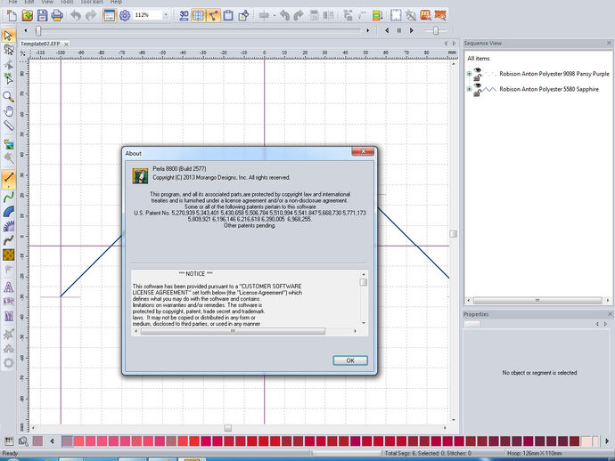
Task: Undo the last action in toolbar
Action: (76, 15)
